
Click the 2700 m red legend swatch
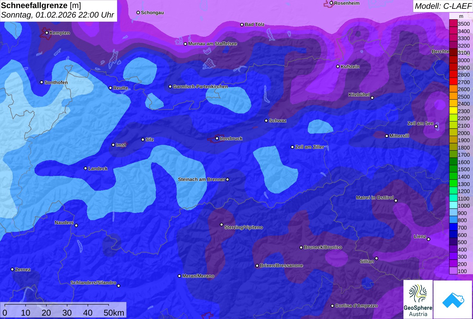453,82
